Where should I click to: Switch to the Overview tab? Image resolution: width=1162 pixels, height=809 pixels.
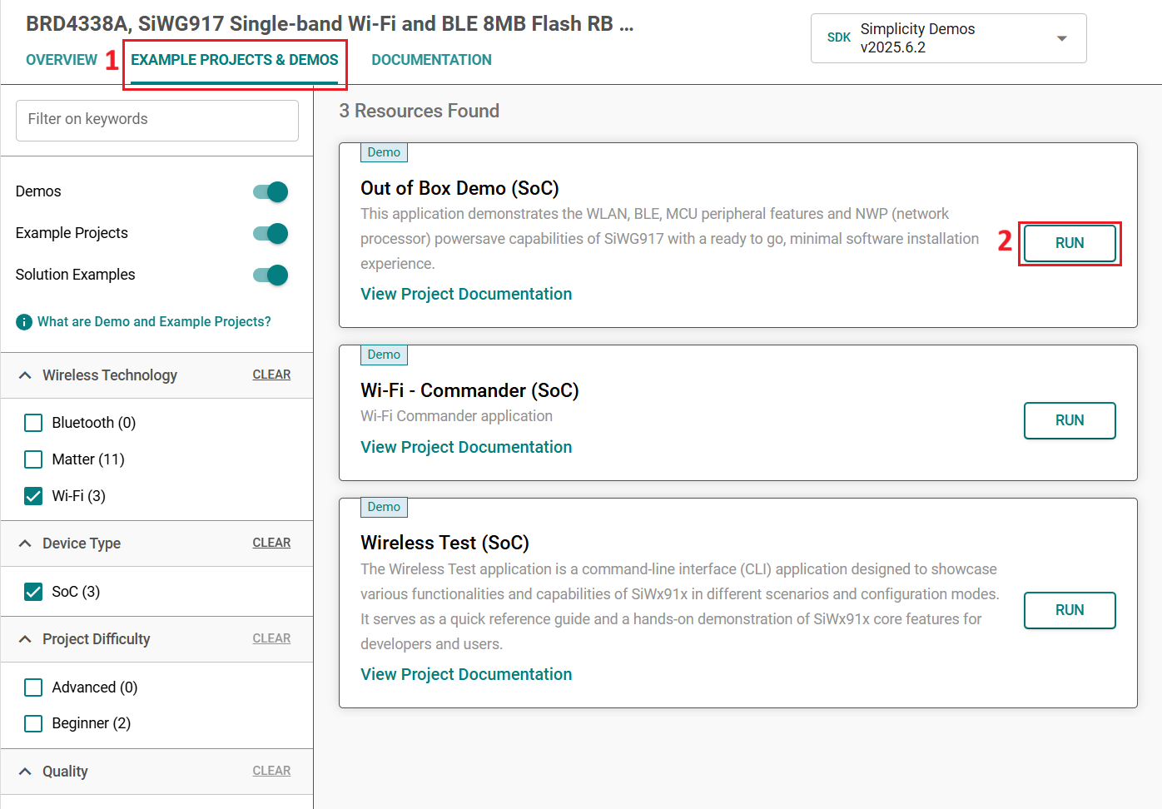point(62,60)
